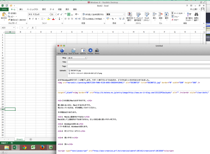210x154 pixels.
Task: Open Options in blog editor toolbar
Action: coord(83,51)
